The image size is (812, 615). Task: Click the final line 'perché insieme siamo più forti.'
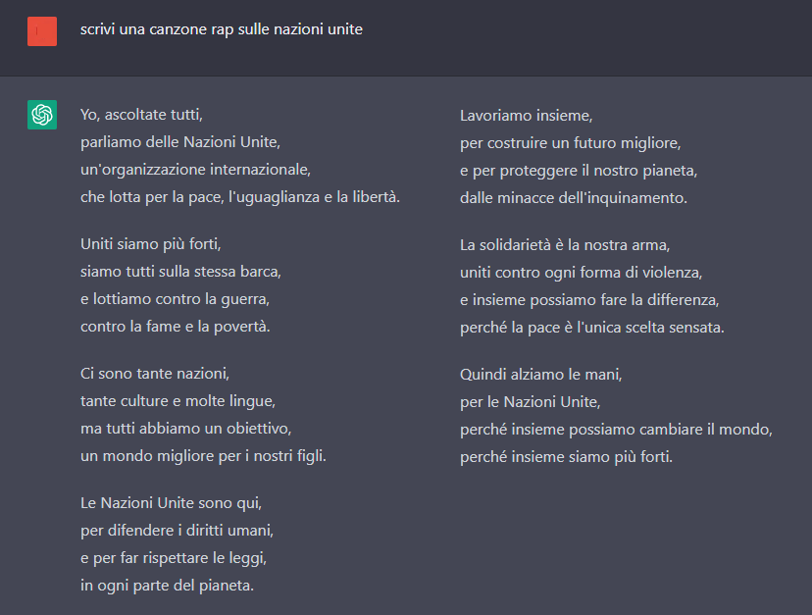coord(567,456)
